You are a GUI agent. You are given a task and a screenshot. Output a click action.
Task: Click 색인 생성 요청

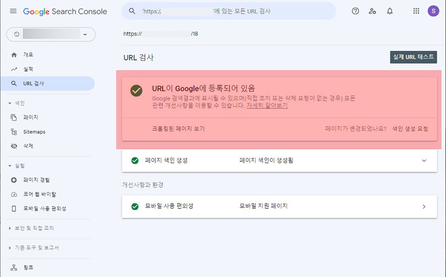click(410, 129)
